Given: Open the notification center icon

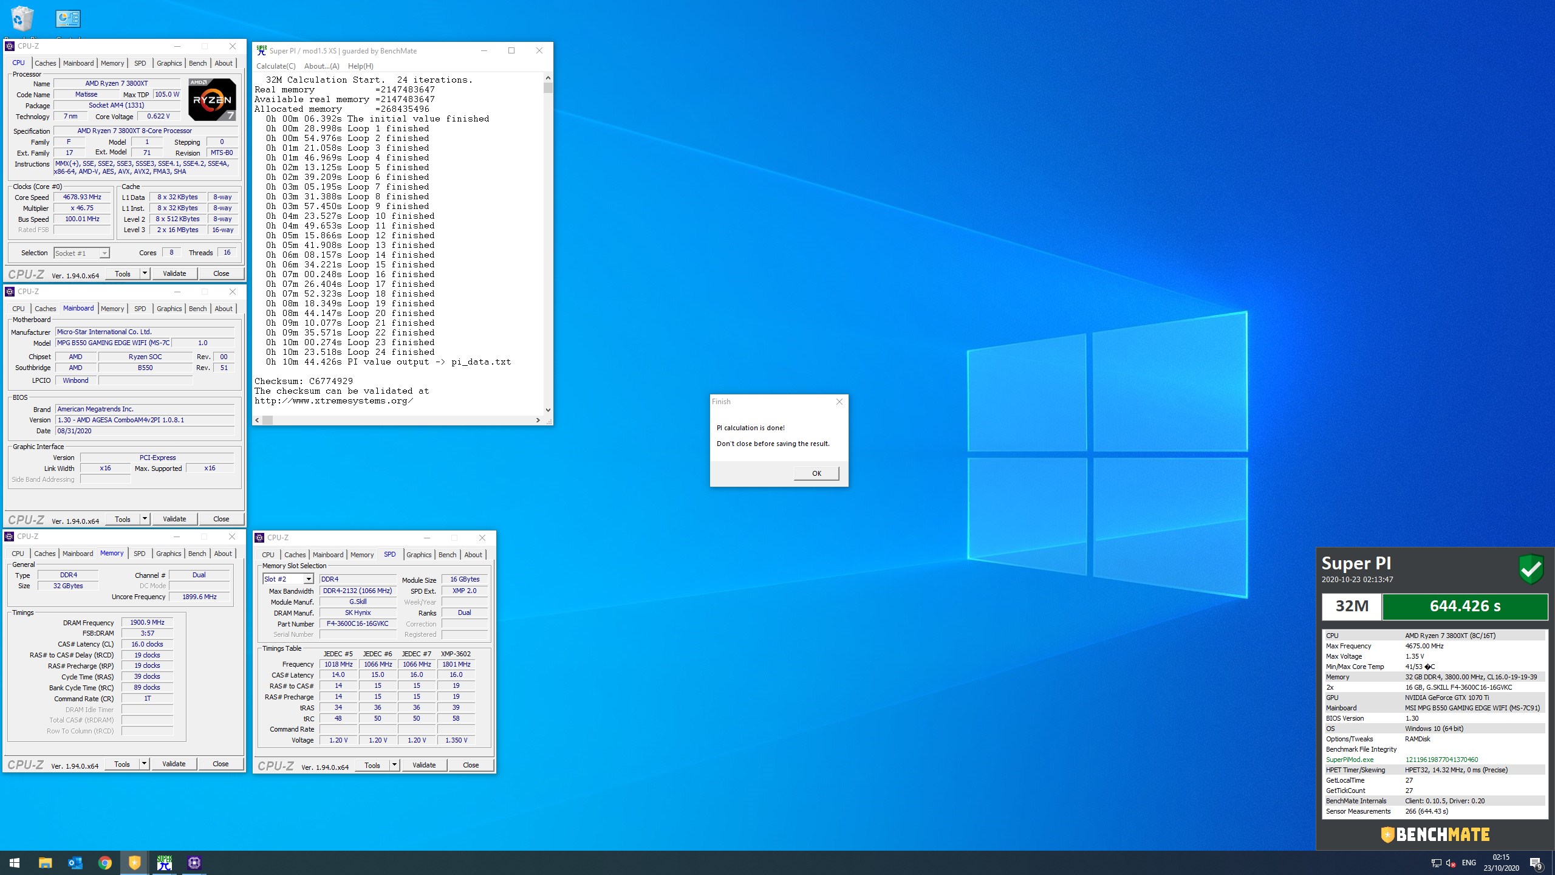Looking at the screenshot, I should (1536, 863).
